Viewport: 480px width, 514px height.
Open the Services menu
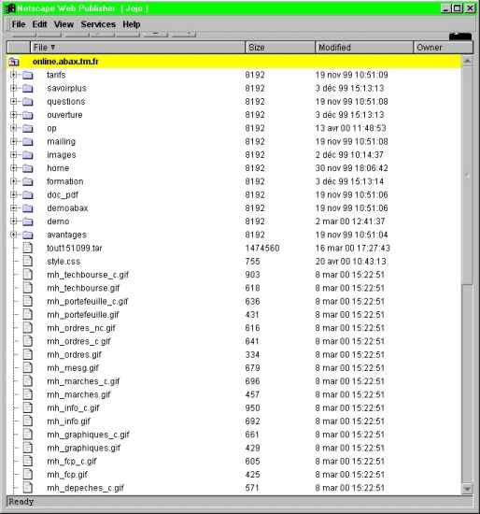[98, 24]
